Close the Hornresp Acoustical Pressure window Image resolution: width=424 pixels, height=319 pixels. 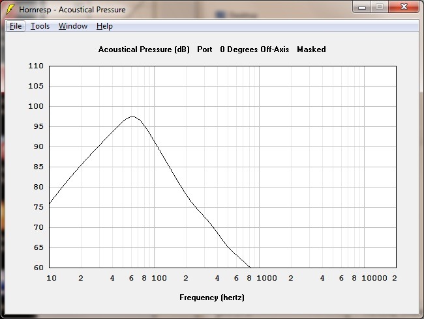click(404, 7)
